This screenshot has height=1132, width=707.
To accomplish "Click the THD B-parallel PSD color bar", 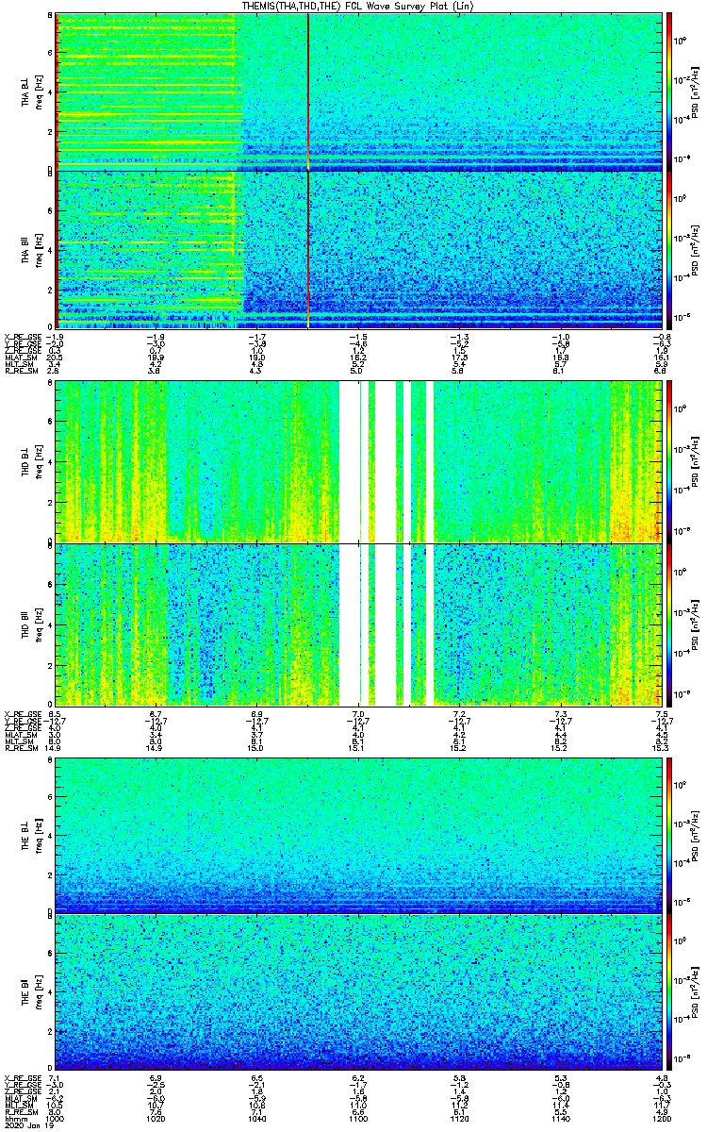I will 669,624.
